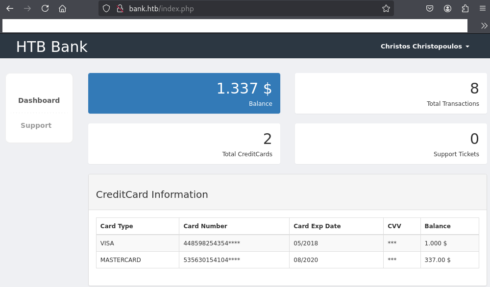Image resolution: width=490 pixels, height=287 pixels.
Task: Expand the Christos Christopoulos user dropdown
Action: 425,46
